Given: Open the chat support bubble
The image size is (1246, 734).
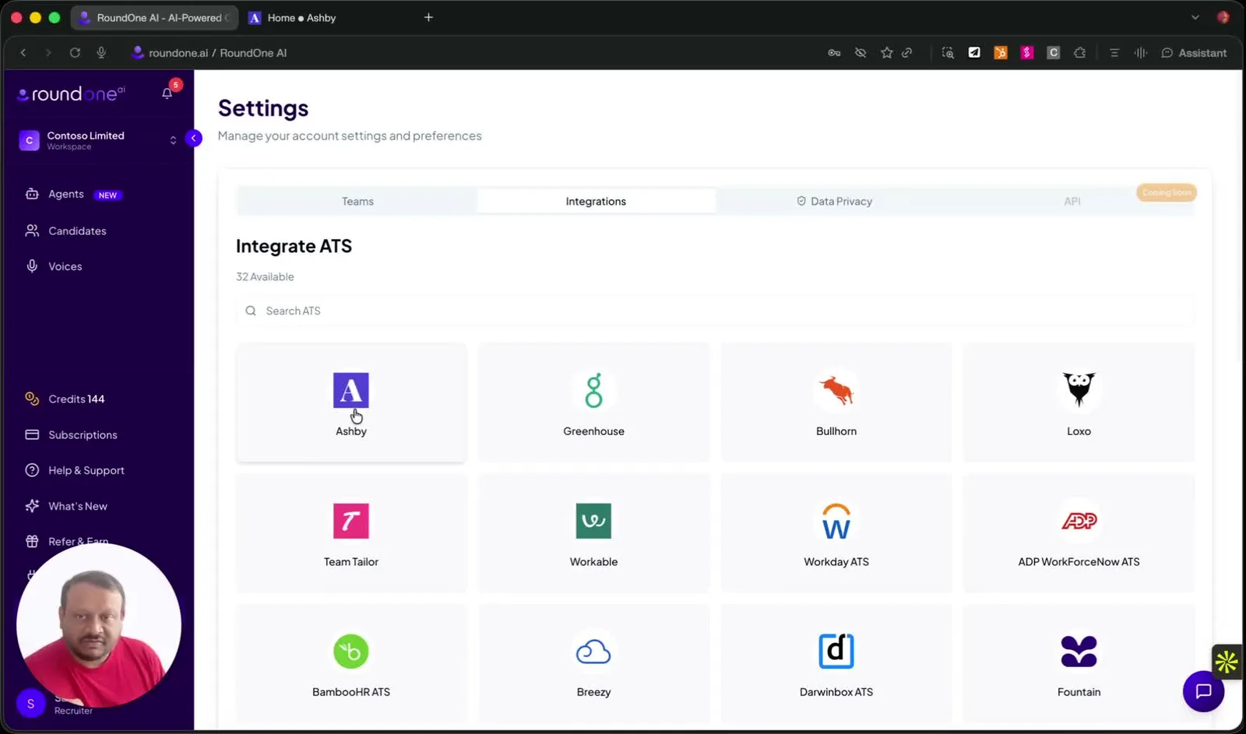Looking at the screenshot, I should 1203,690.
